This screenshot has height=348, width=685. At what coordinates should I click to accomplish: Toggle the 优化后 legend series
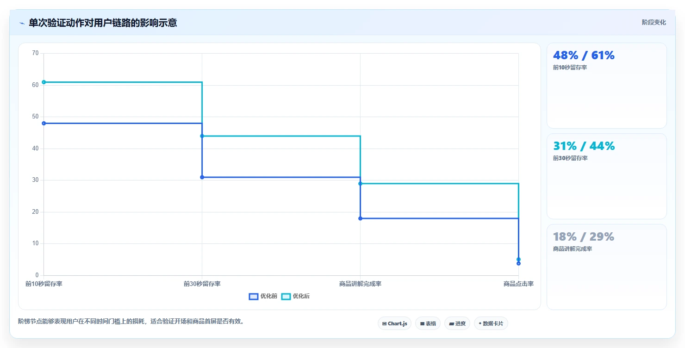(x=295, y=296)
